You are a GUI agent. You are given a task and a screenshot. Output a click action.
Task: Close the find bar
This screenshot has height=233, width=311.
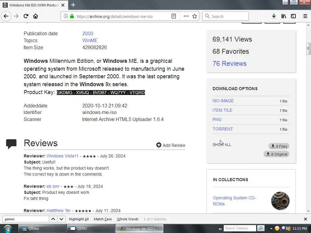(x=306, y=219)
